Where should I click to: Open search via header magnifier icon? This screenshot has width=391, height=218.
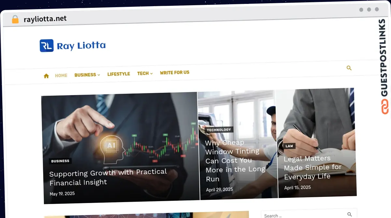point(349,68)
